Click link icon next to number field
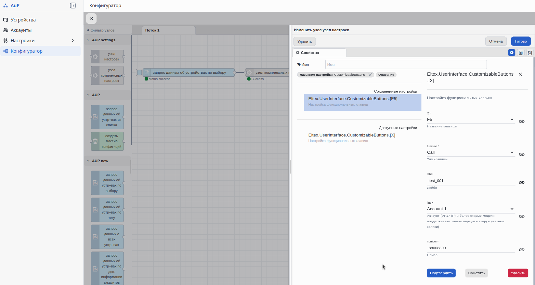 pos(522,250)
